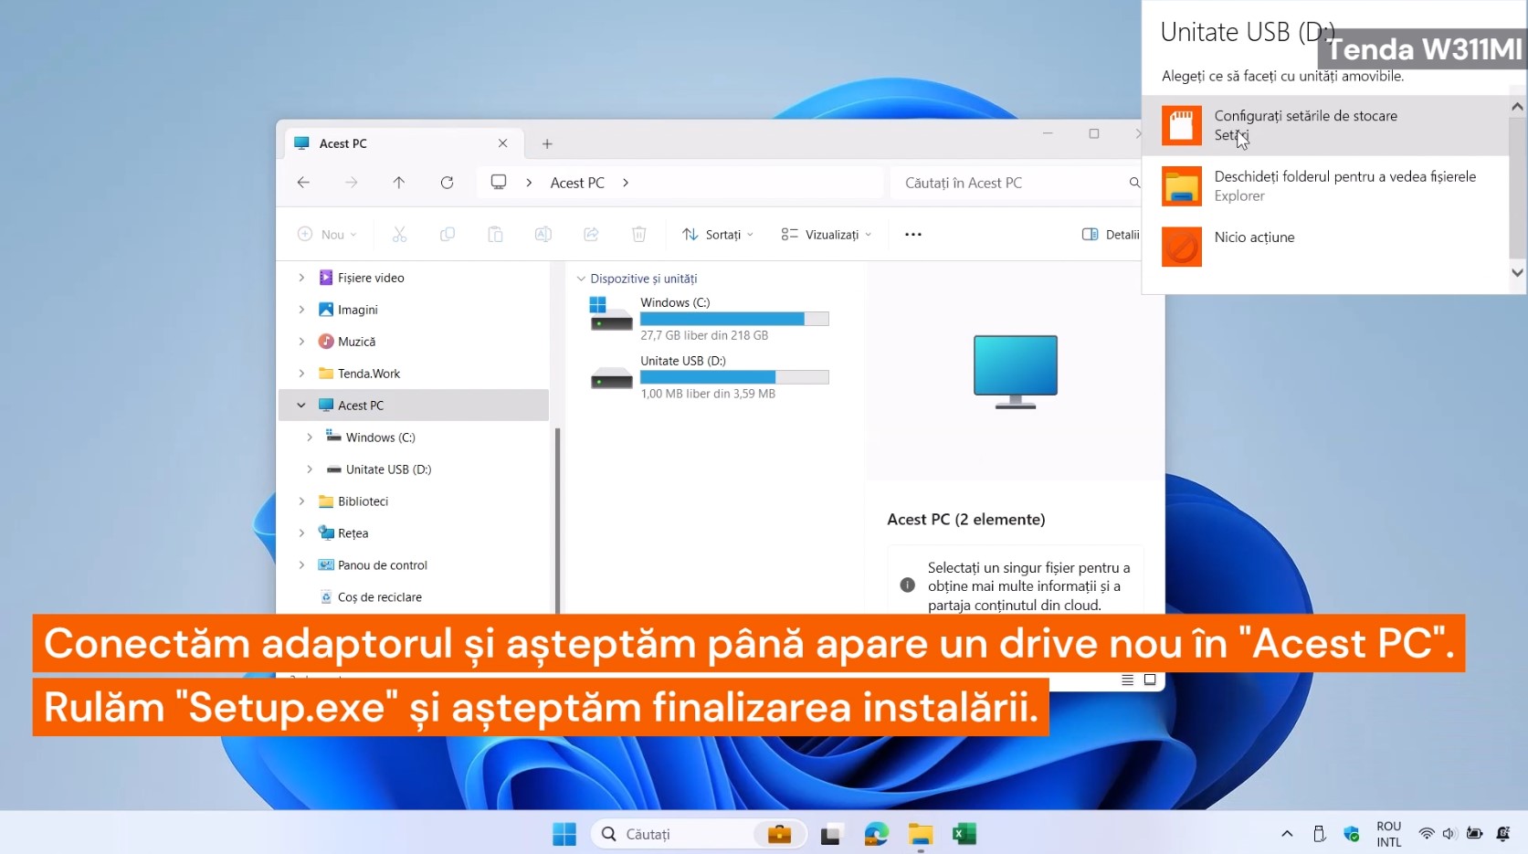
Task: Expand the Rețea tree node
Action: click(x=301, y=533)
